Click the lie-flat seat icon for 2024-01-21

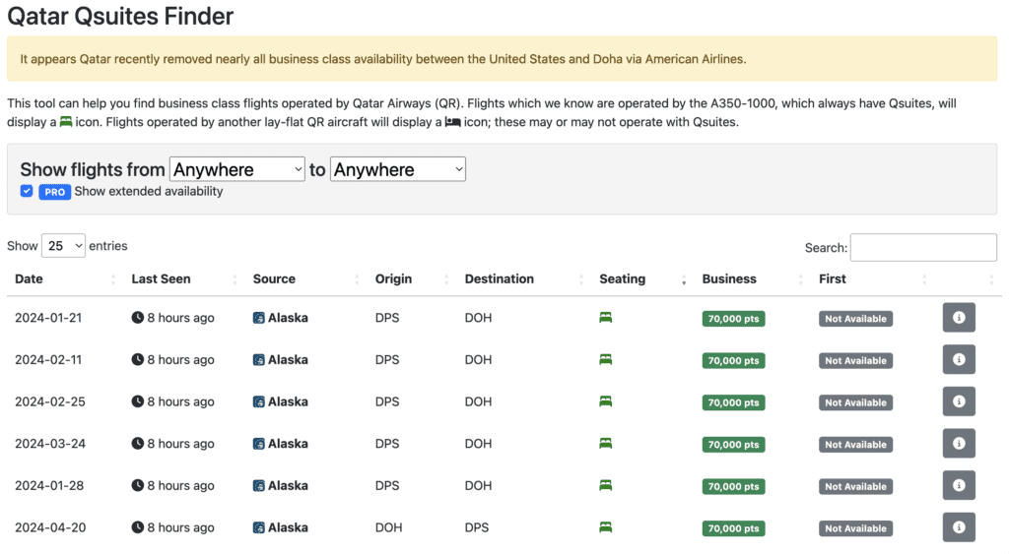[606, 318]
